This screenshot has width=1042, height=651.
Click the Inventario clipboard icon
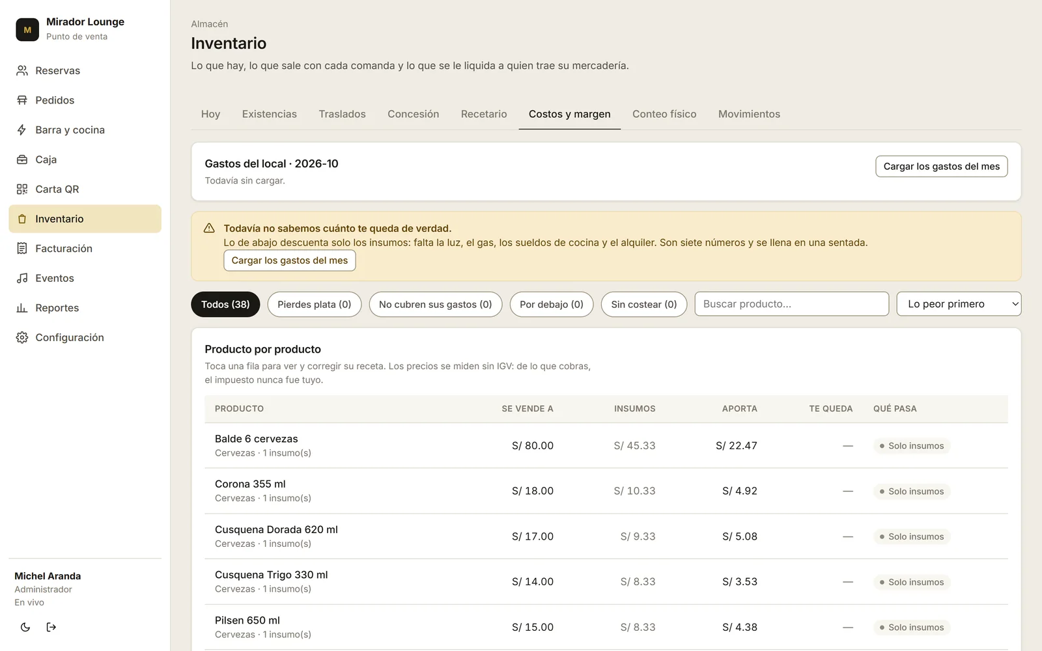pyautogui.click(x=22, y=219)
